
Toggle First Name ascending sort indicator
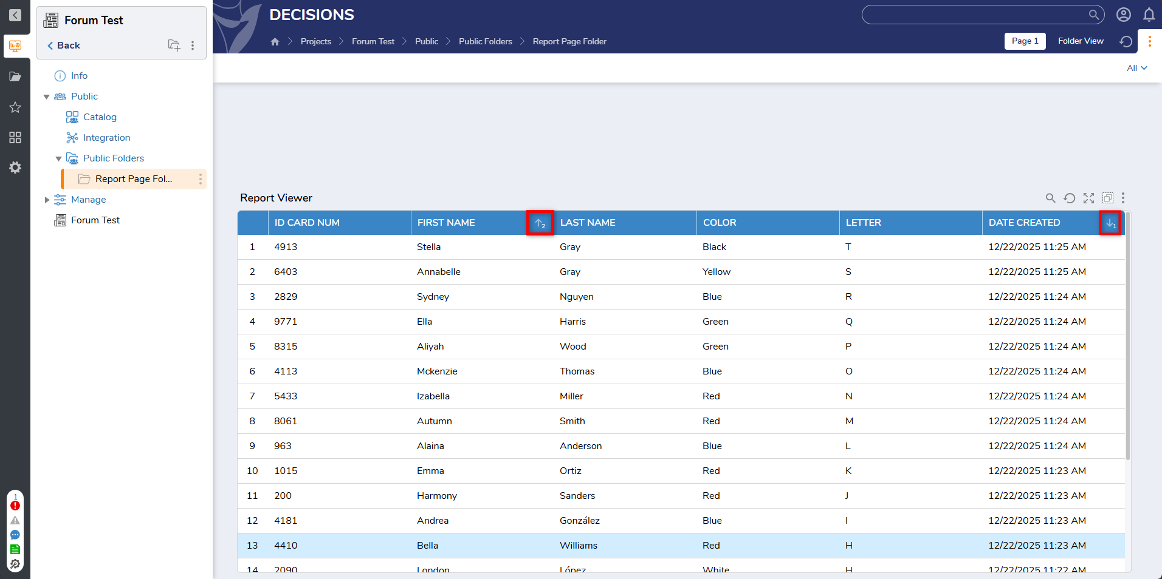tap(540, 223)
